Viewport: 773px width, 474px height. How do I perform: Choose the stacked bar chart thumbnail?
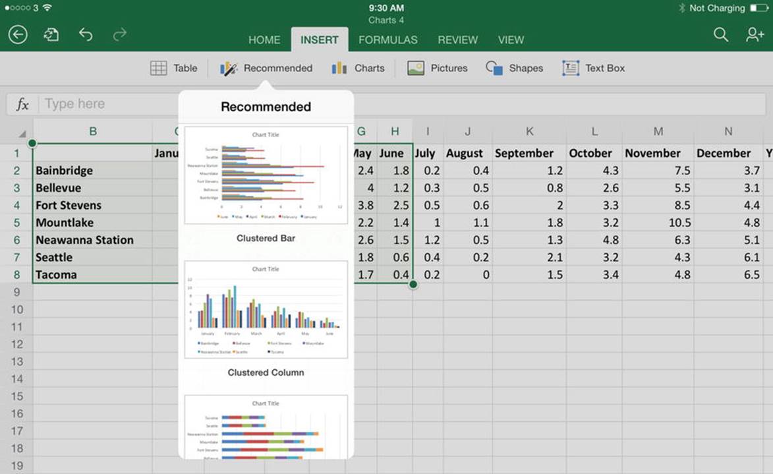(x=266, y=427)
